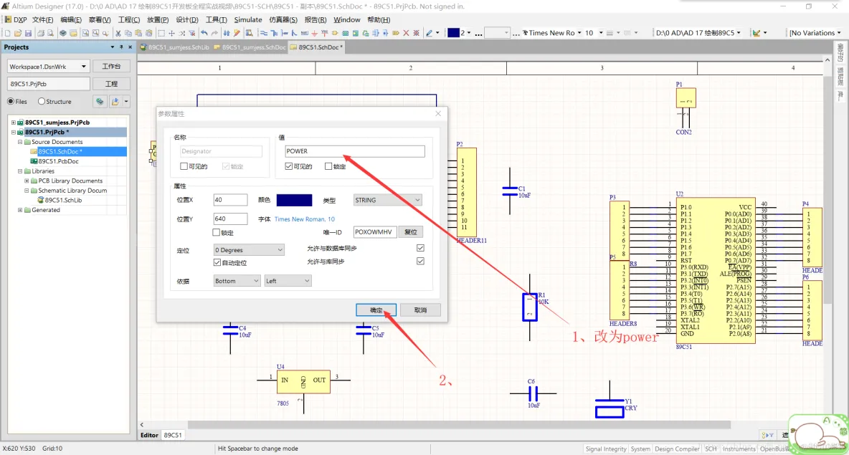Click the toolbar dark blue color box
The width and height of the screenshot is (849, 455).
454,33
